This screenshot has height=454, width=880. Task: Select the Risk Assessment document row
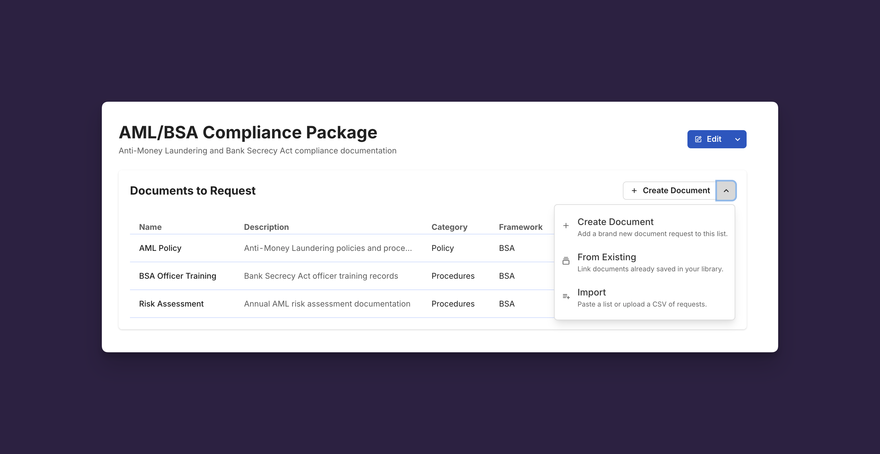(x=171, y=304)
